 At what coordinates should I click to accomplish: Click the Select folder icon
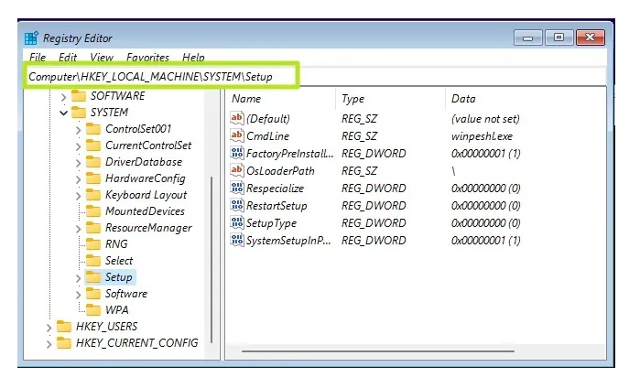[x=93, y=261]
